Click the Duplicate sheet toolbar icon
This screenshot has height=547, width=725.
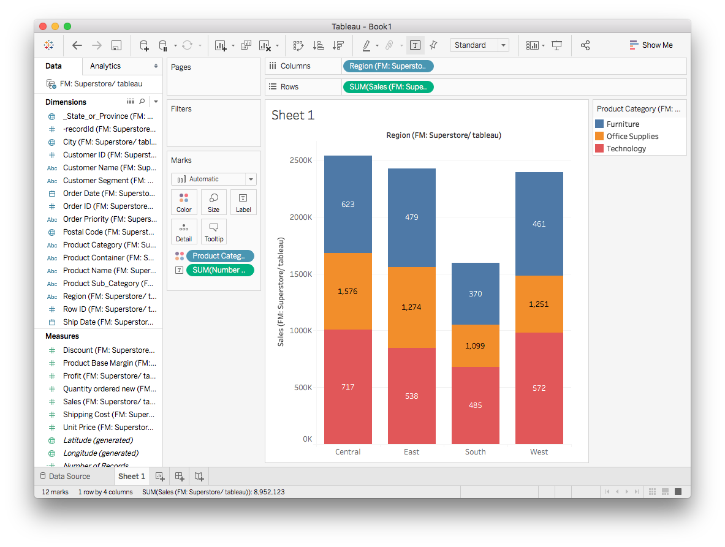[246, 45]
